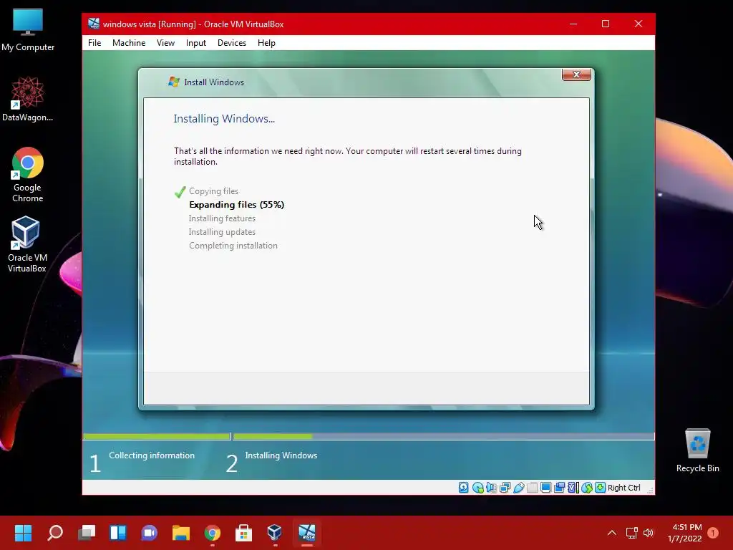This screenshot has width=733, height=550.
Task: Click the 'Installing Windows' stage label
Action: 281,455
